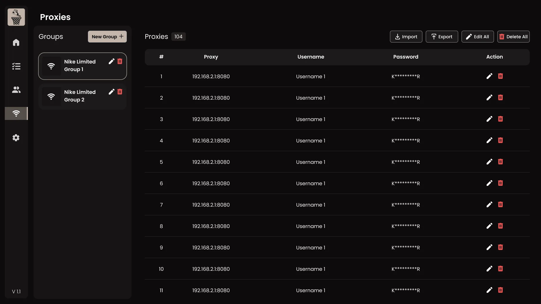Click the Delete All button

pos(513,37)
